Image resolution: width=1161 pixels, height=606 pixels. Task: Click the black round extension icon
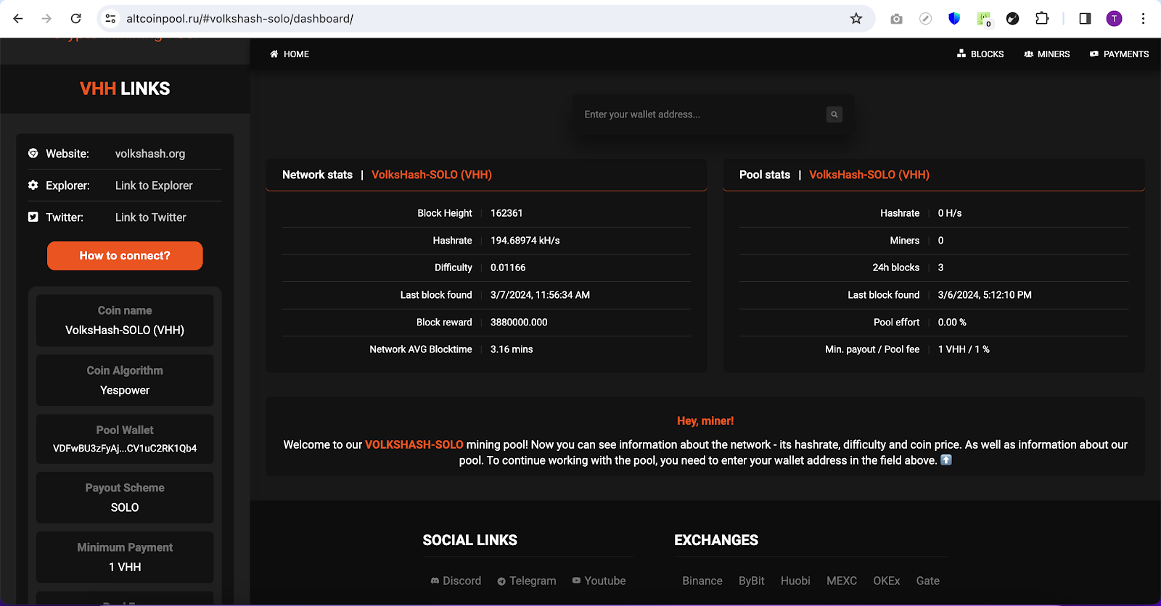pyautogui.click(x=1013, y=19)
